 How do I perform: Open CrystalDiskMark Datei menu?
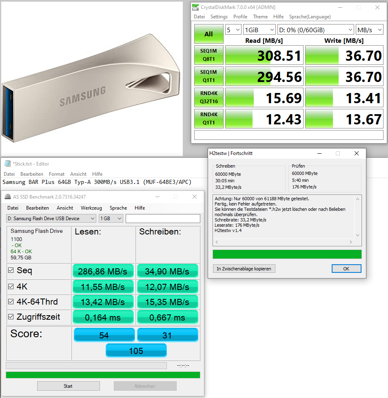tap(200, 17)
